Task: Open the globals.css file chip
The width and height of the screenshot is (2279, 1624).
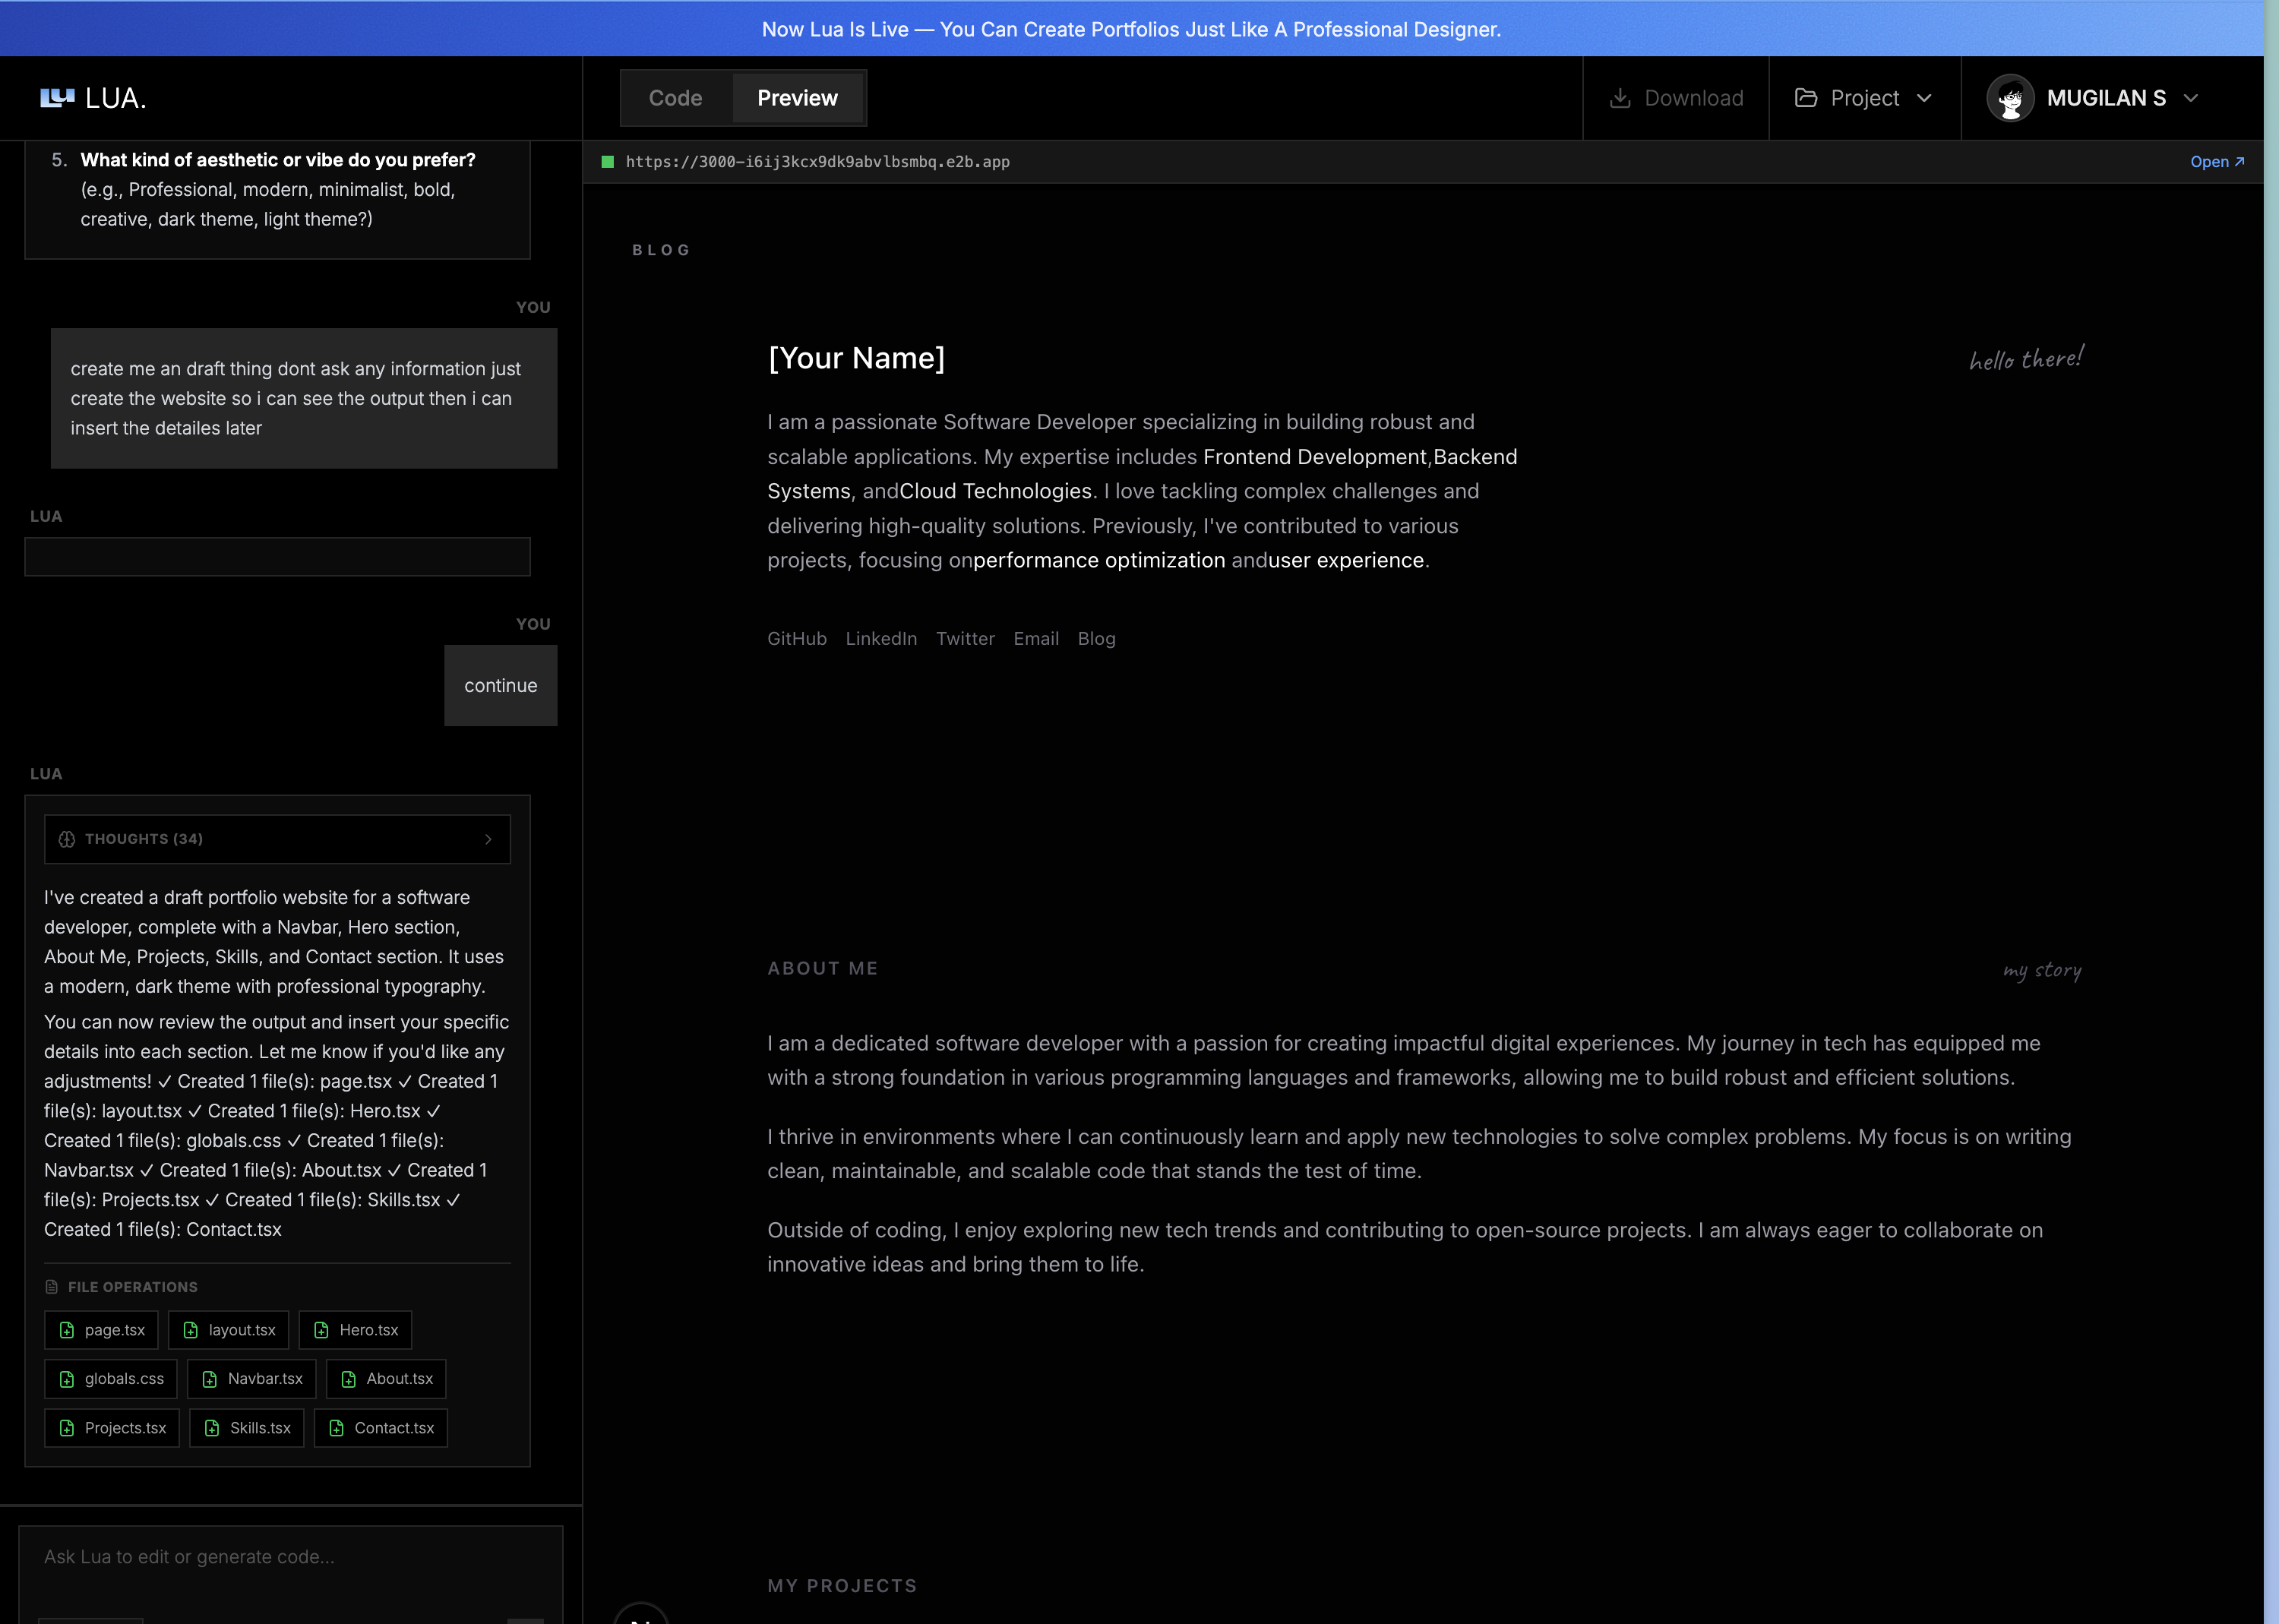Action: [110, 1378]
